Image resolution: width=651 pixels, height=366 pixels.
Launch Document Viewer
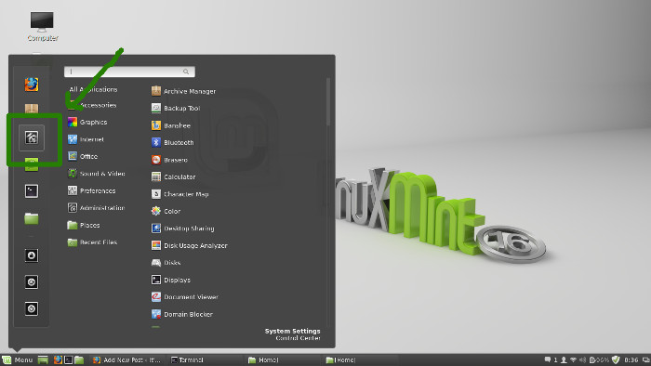[185, 297]
